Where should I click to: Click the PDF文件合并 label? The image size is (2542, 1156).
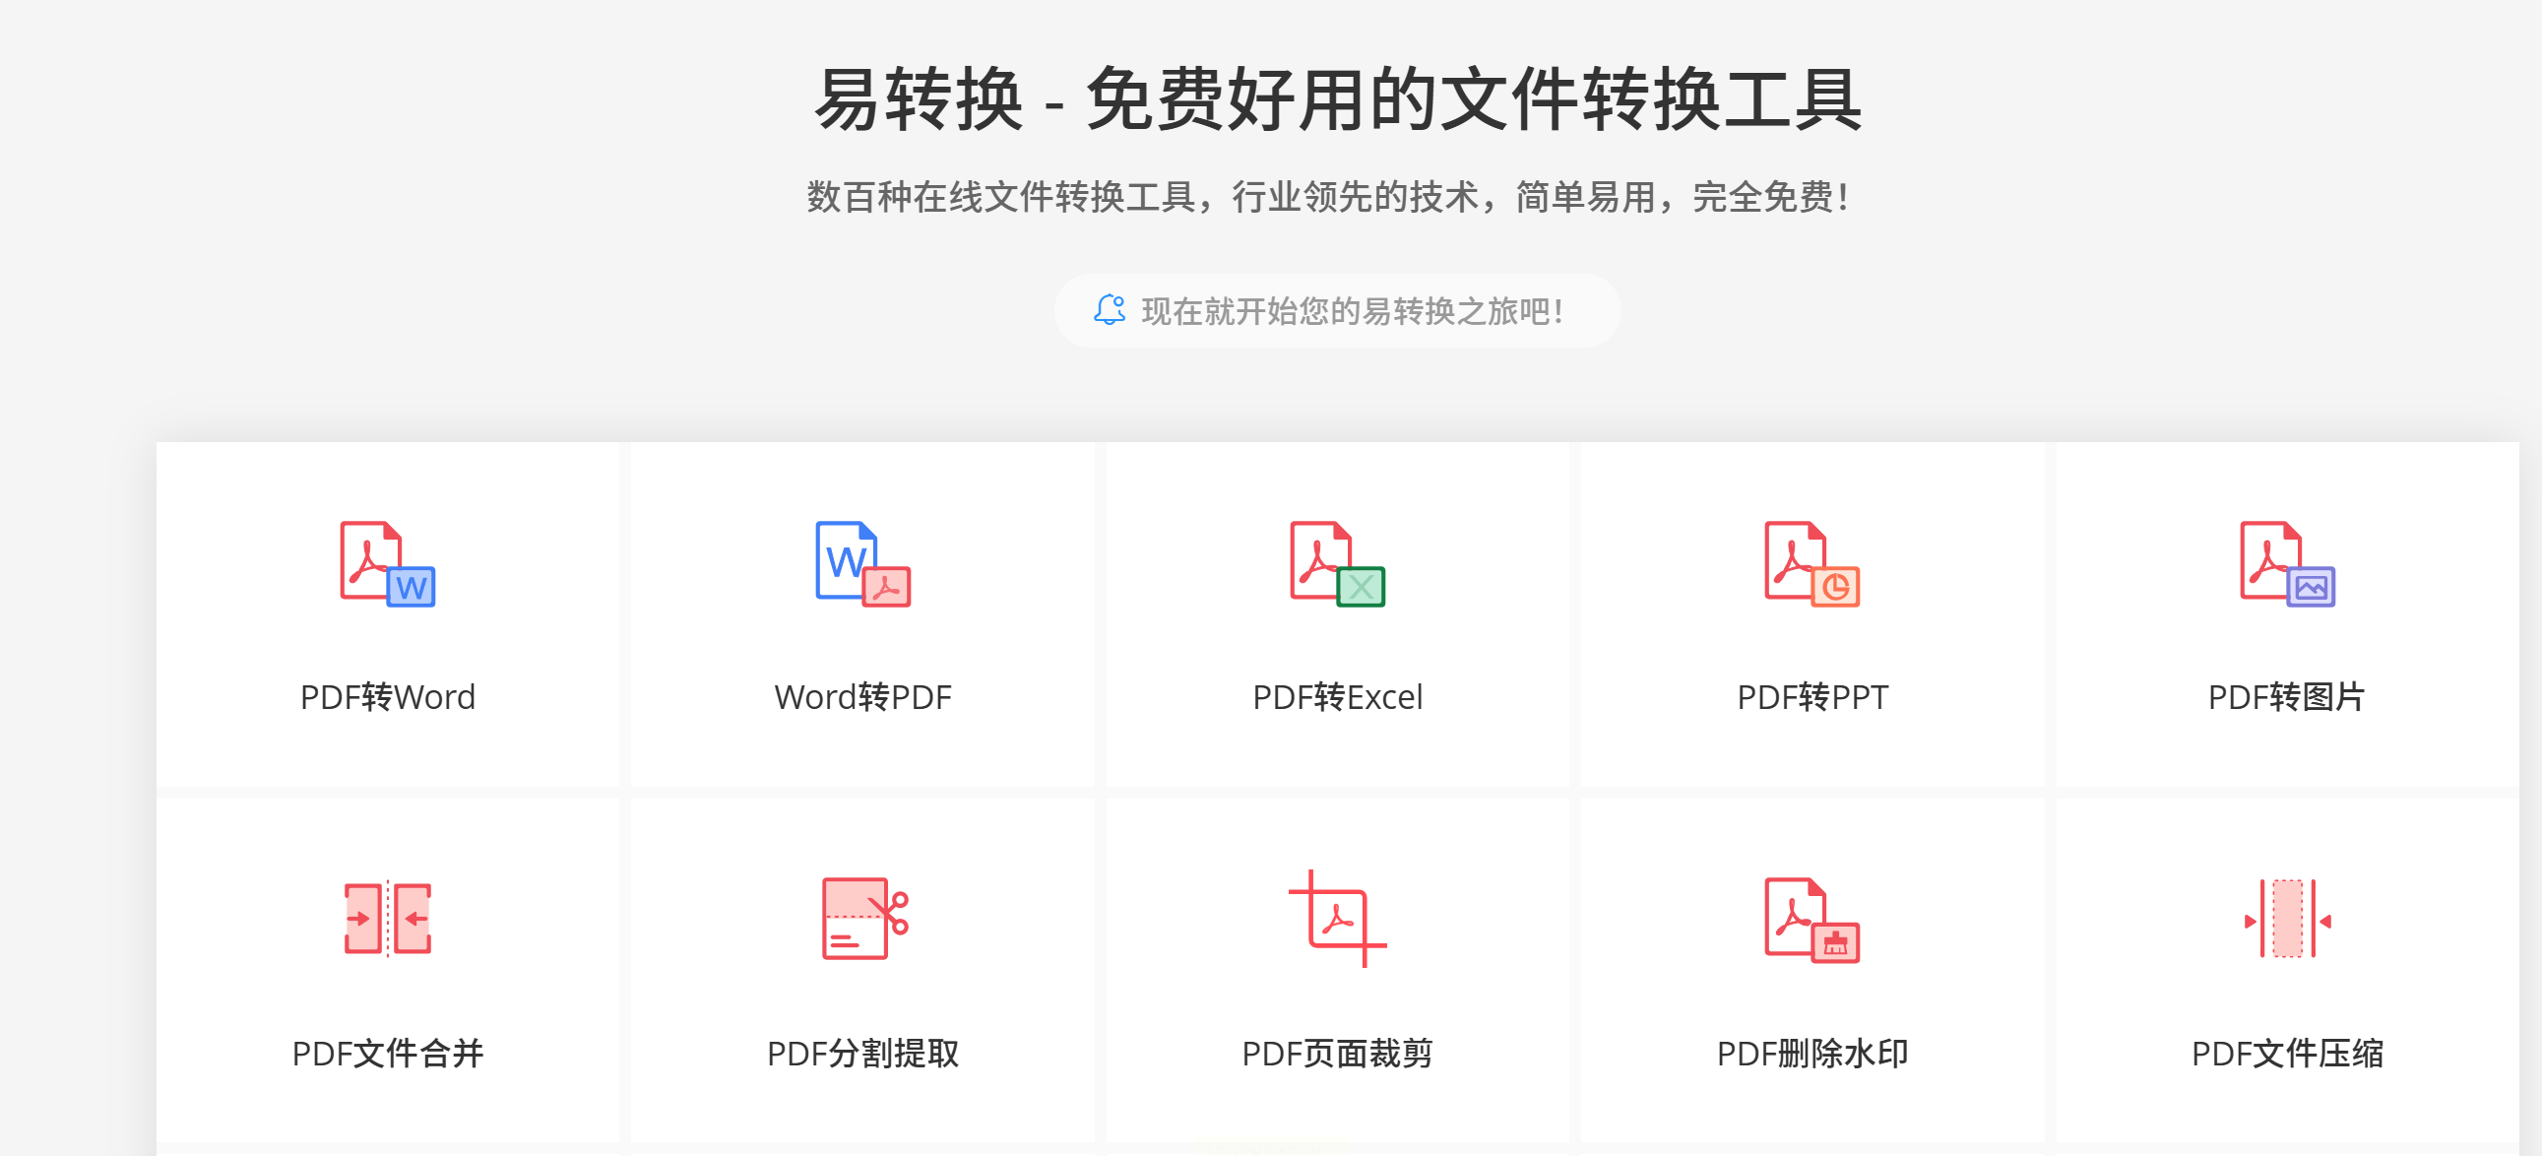point(387,1054)
